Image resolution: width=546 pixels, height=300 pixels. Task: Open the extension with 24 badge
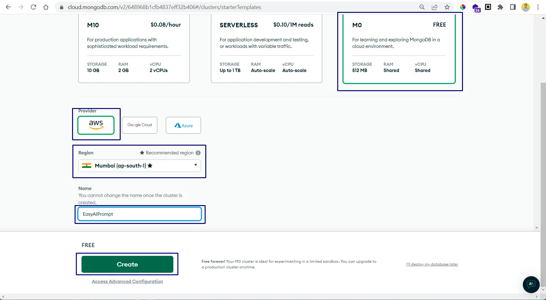pos(475,8)
